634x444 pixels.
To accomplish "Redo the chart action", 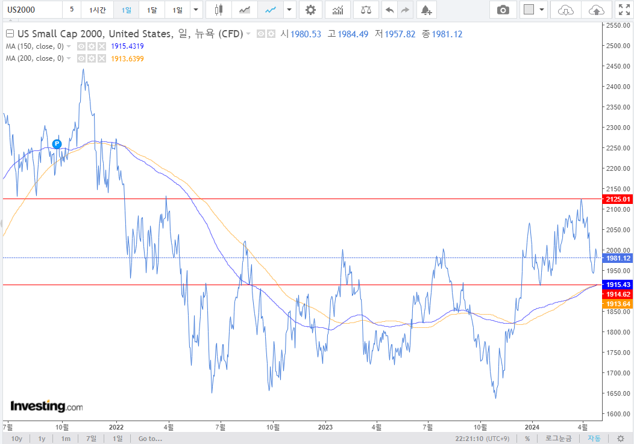I will pyautogui.click(x=405, y=10).
